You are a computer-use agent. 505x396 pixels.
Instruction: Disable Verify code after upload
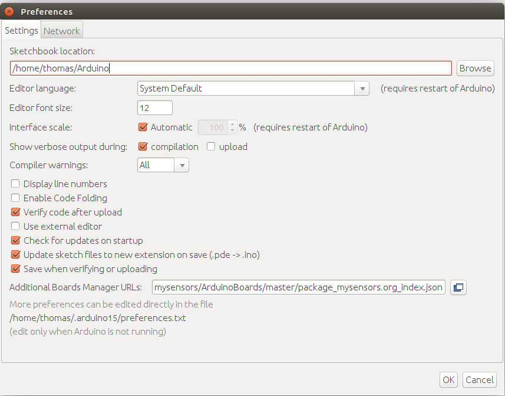[x=15, y=212]
